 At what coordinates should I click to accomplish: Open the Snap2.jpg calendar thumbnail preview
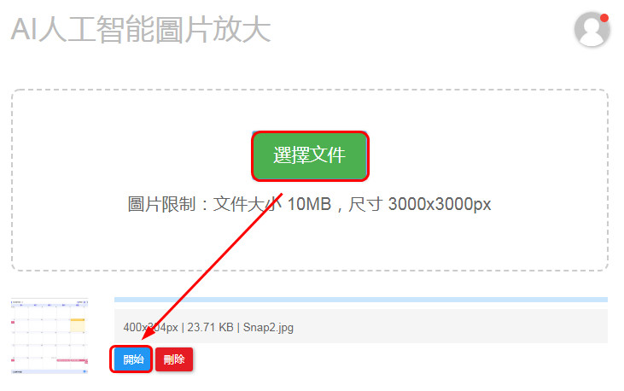[50, 336]
